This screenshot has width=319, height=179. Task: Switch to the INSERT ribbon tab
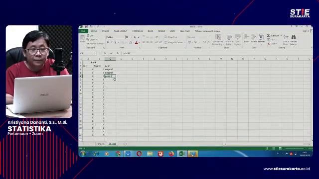(105, 31)
